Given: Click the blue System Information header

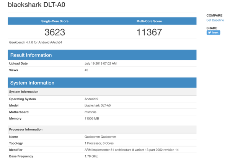Looking at the screenshot, I should (32, 83).
